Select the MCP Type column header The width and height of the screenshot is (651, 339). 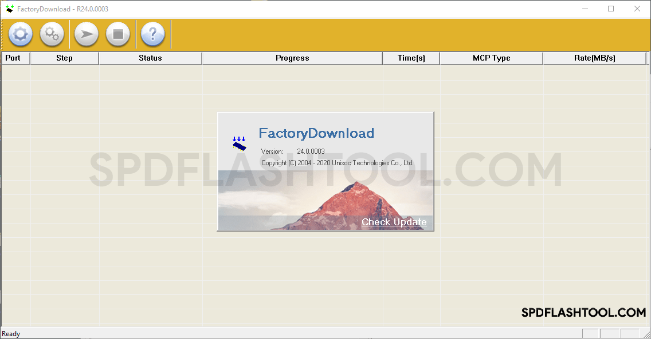point(492,58)
